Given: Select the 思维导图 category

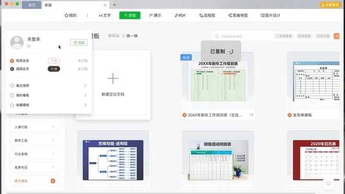Looking at the screenshot, I should click(238, 15).
